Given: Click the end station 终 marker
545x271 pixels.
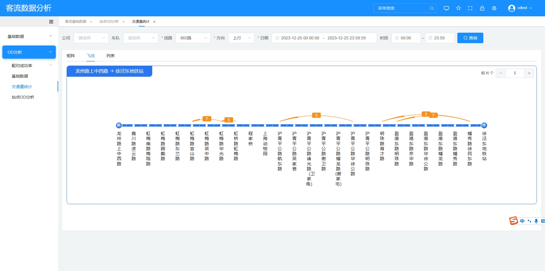Looking at the screenshot, I should (x=484, y=125).
